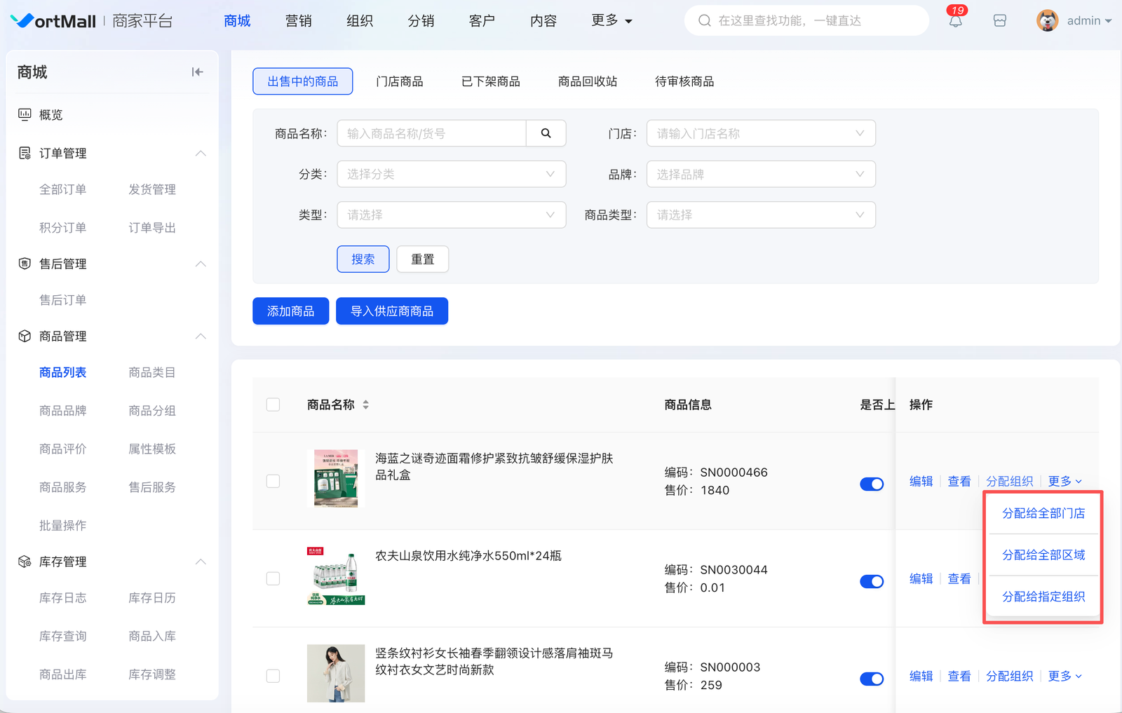Collapse the sidebar using the collapse icon
Viewport: 1122px width, 713px height.
click(197, 72)
